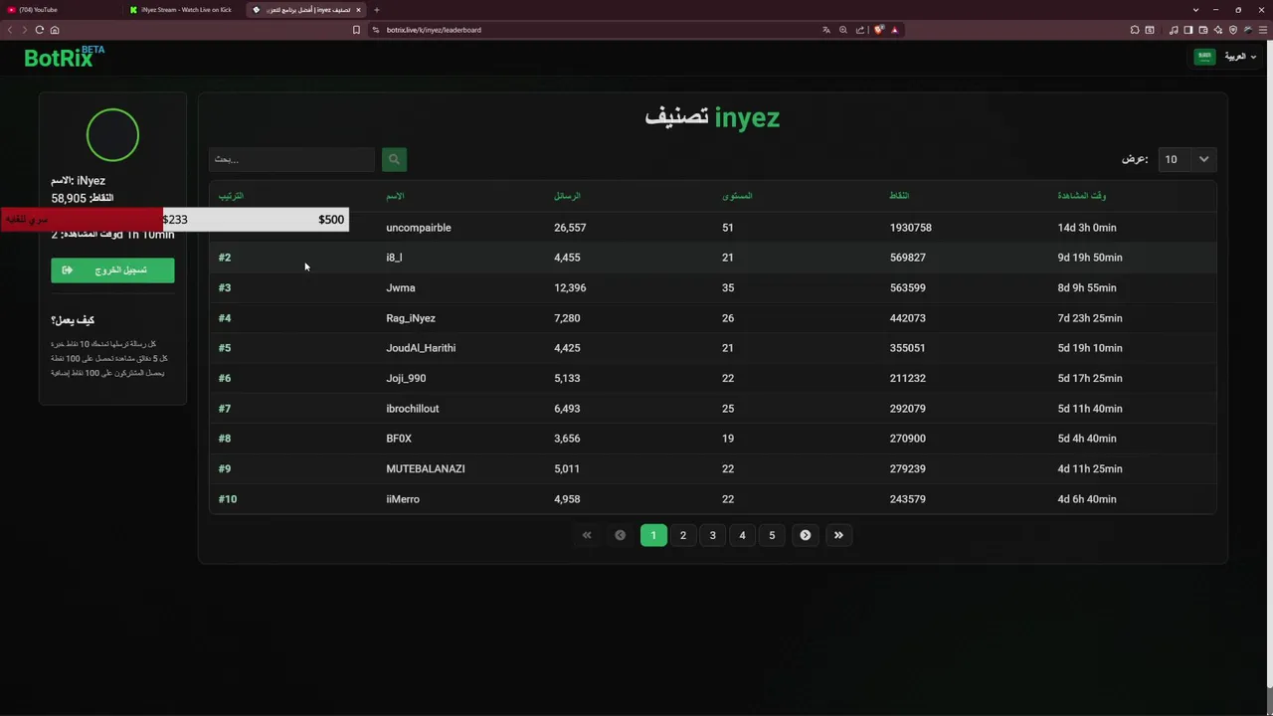1273x716 pixels.
Task: Click the address bar URL
Action: click(x=434, y=30)
